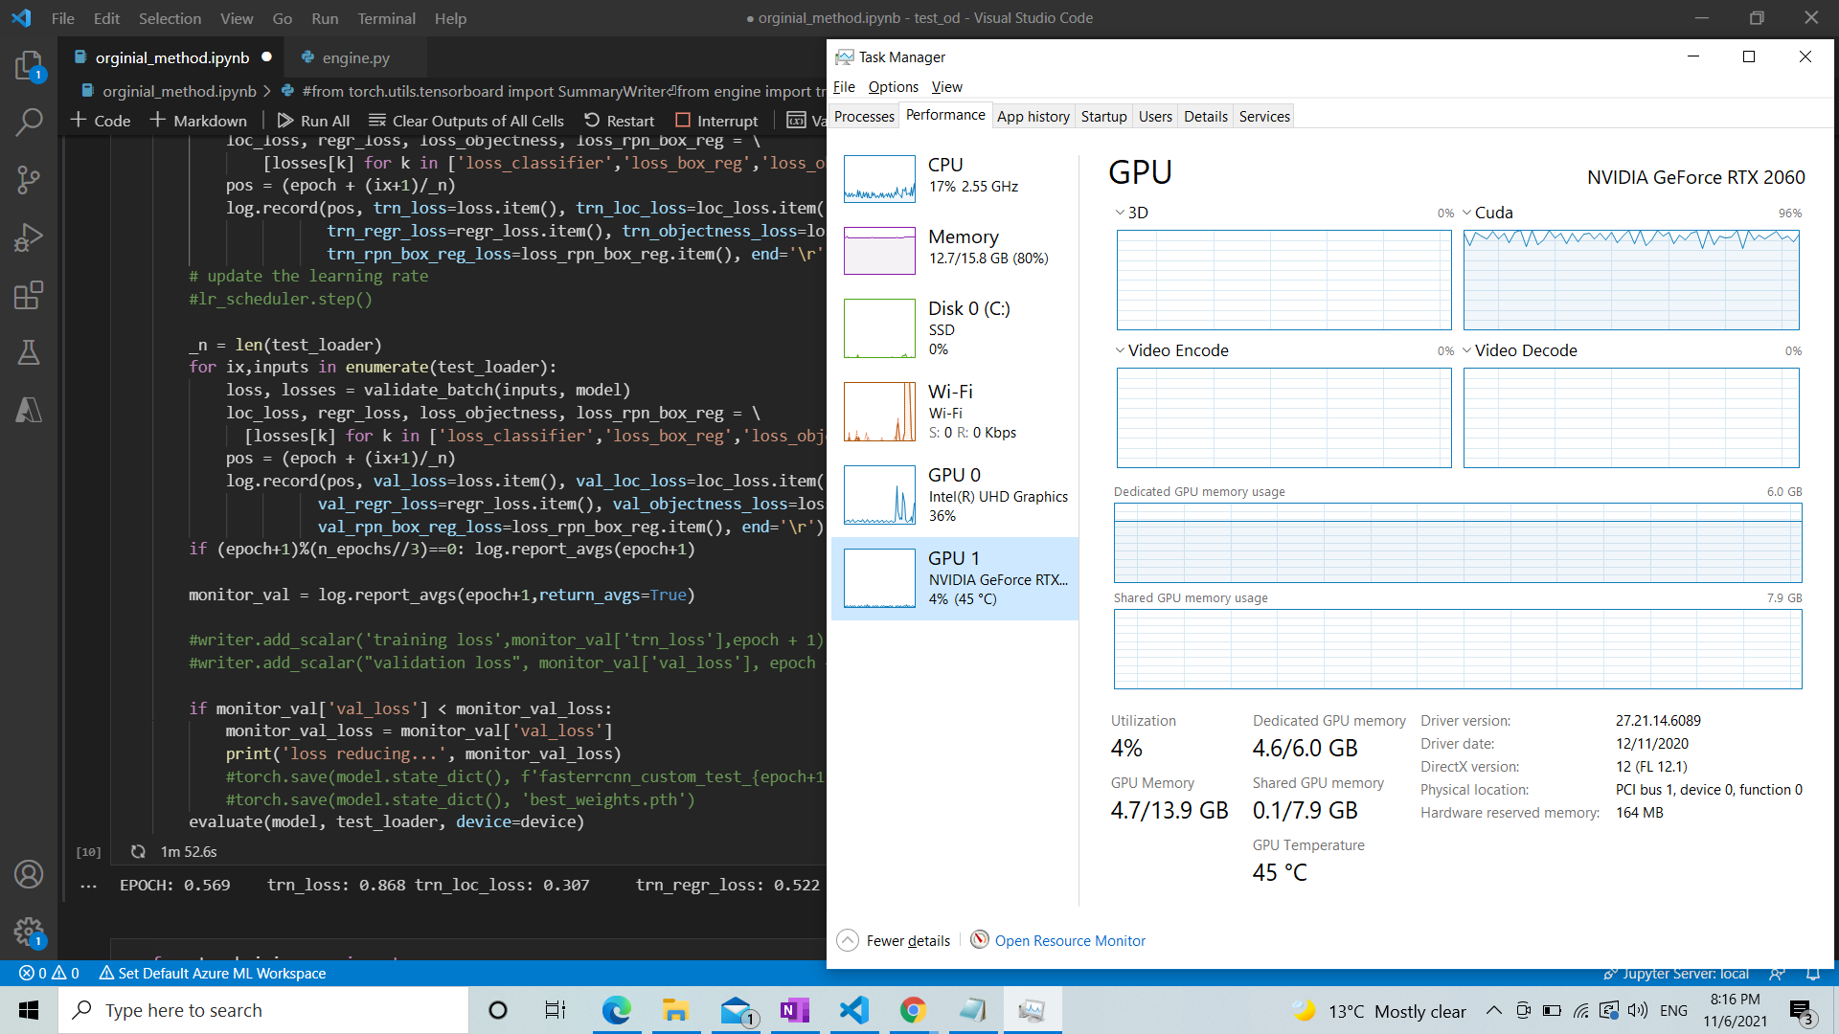
Task: Open the Run and Debug icon
Action: 29,237
